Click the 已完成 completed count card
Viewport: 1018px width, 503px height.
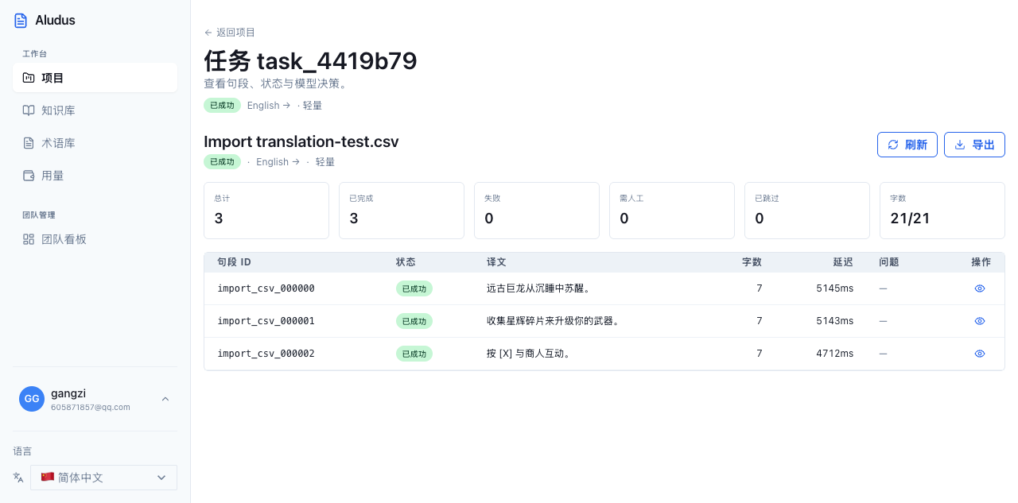[402, 211]
